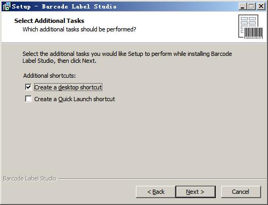Click the Setup installer icon in title bar
The width and height of the screenshot is (268, 205).
pyautogui.click(x=6, y=6)
